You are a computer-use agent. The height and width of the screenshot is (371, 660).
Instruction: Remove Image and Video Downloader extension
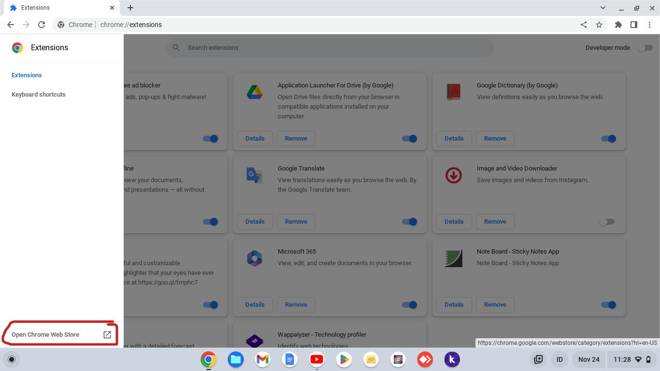[495, 222]
